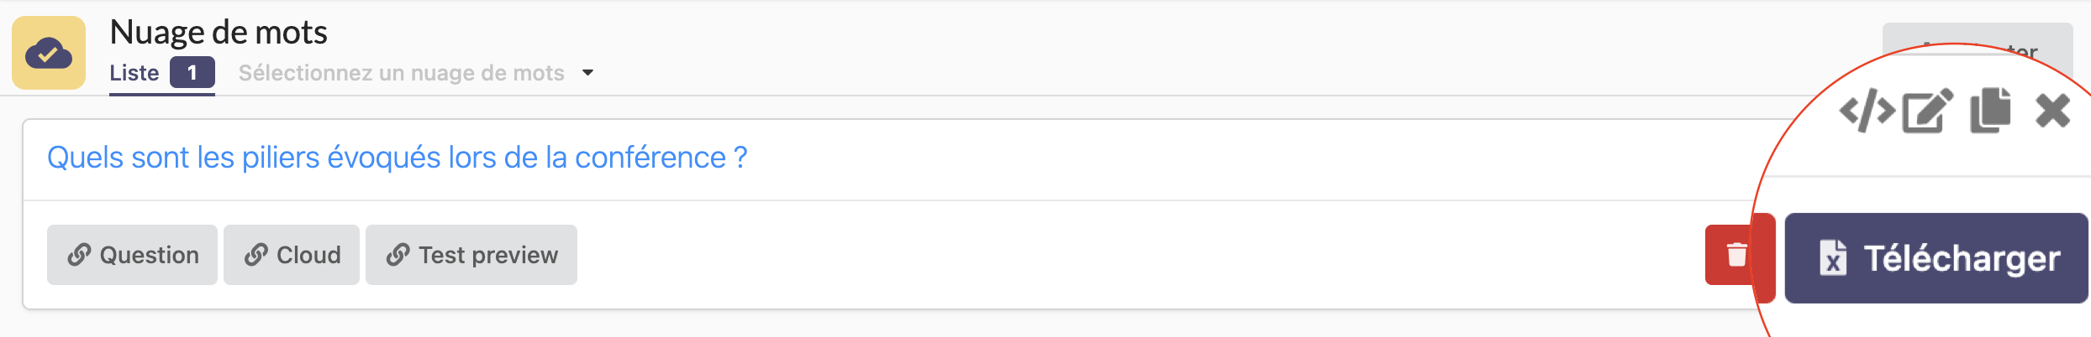Open the Cloud link button
The height and width of the screenshot is (337, 2091).
[x=292, y=255]
